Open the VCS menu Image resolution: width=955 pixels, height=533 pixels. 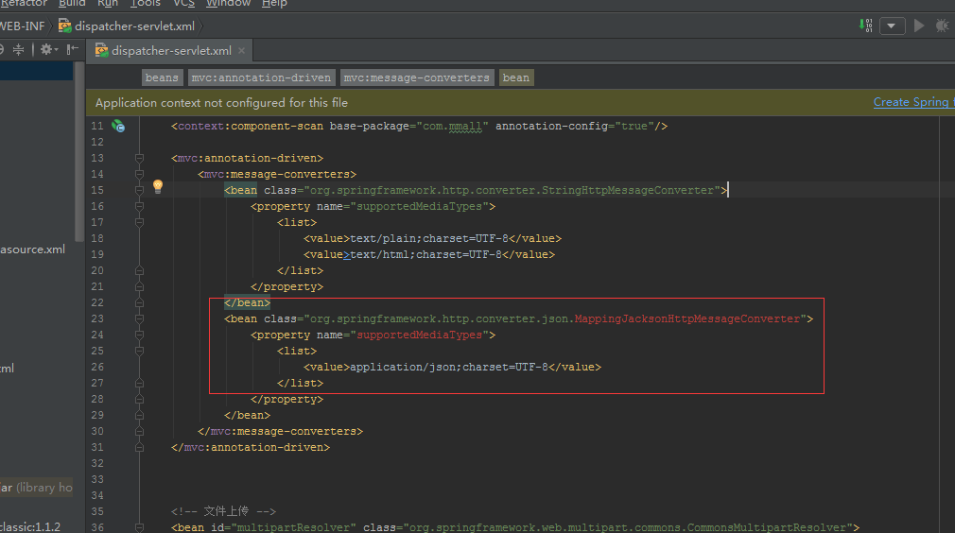pos(184,3)
